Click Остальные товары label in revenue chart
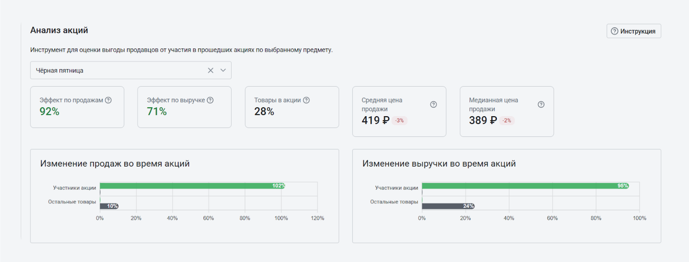This screenshot has height=262, width=689. [394, 202]
